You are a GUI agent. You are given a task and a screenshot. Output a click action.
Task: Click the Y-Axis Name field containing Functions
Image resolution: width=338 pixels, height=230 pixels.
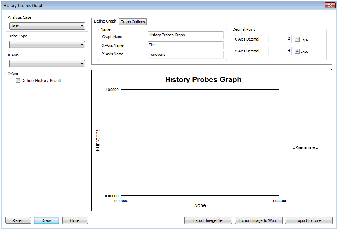tap(185, 55)
